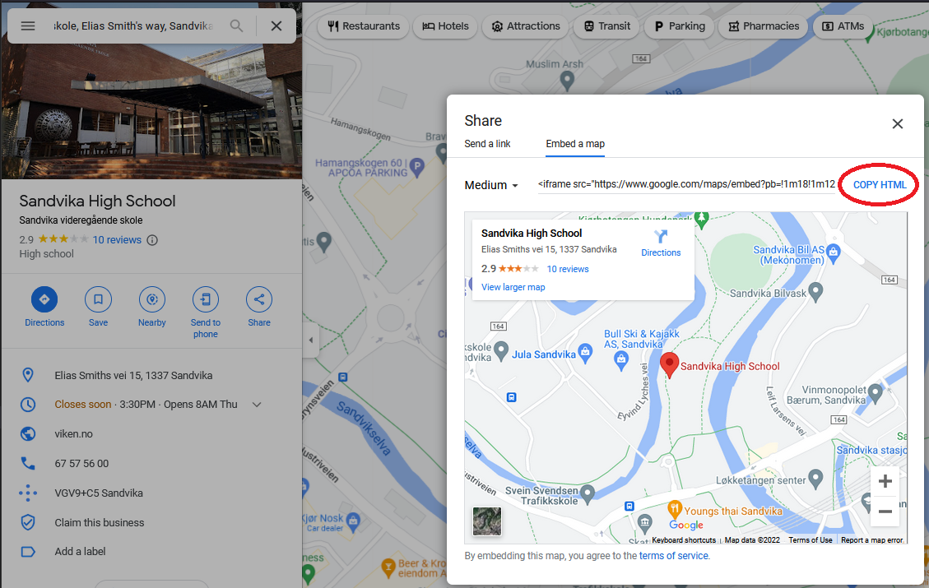Image resolution: width=929 pixels, height=588 pixels.
Task: Click the website globe icon
Action: [x=28, y=433]
